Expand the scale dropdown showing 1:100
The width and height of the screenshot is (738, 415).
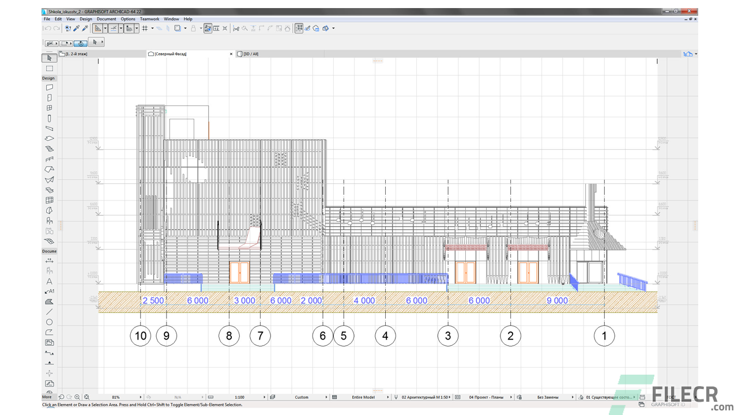265,397
